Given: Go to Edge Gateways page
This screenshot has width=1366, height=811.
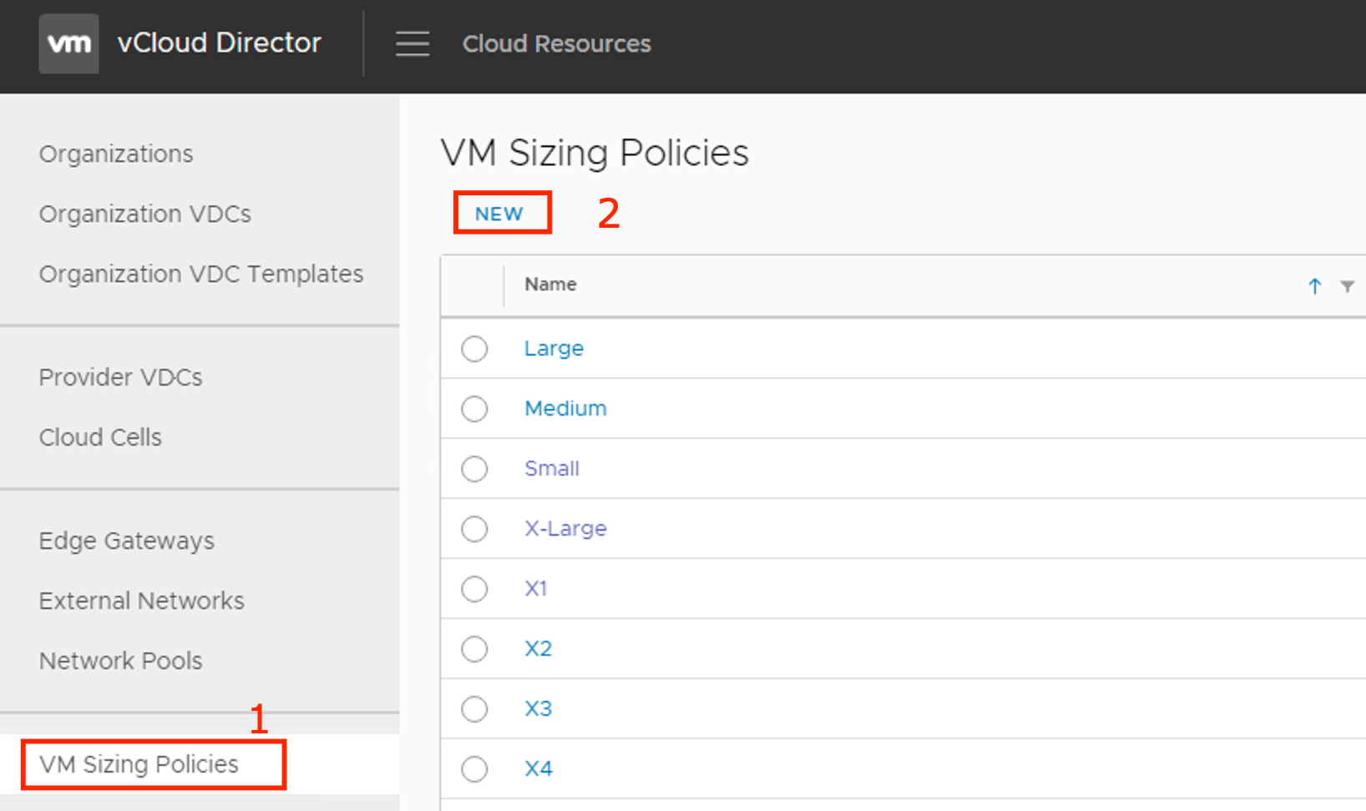Looking at the screenshot, I should click(x=126, y=542).
